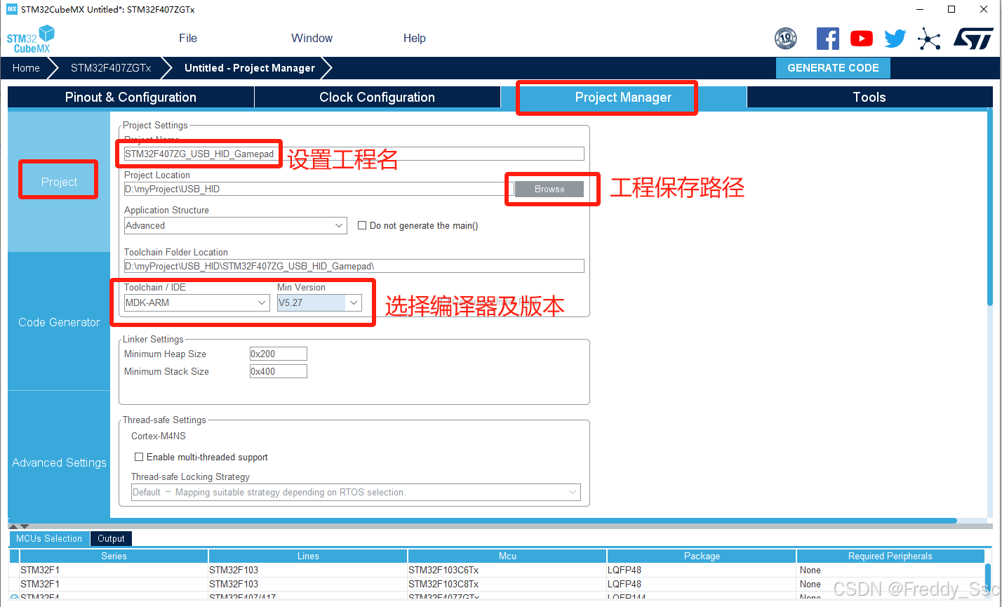The image size is (1002, 607).
Task: Sort by the Mcu column header
Action: pyautogui.click(x=507, y=556)
